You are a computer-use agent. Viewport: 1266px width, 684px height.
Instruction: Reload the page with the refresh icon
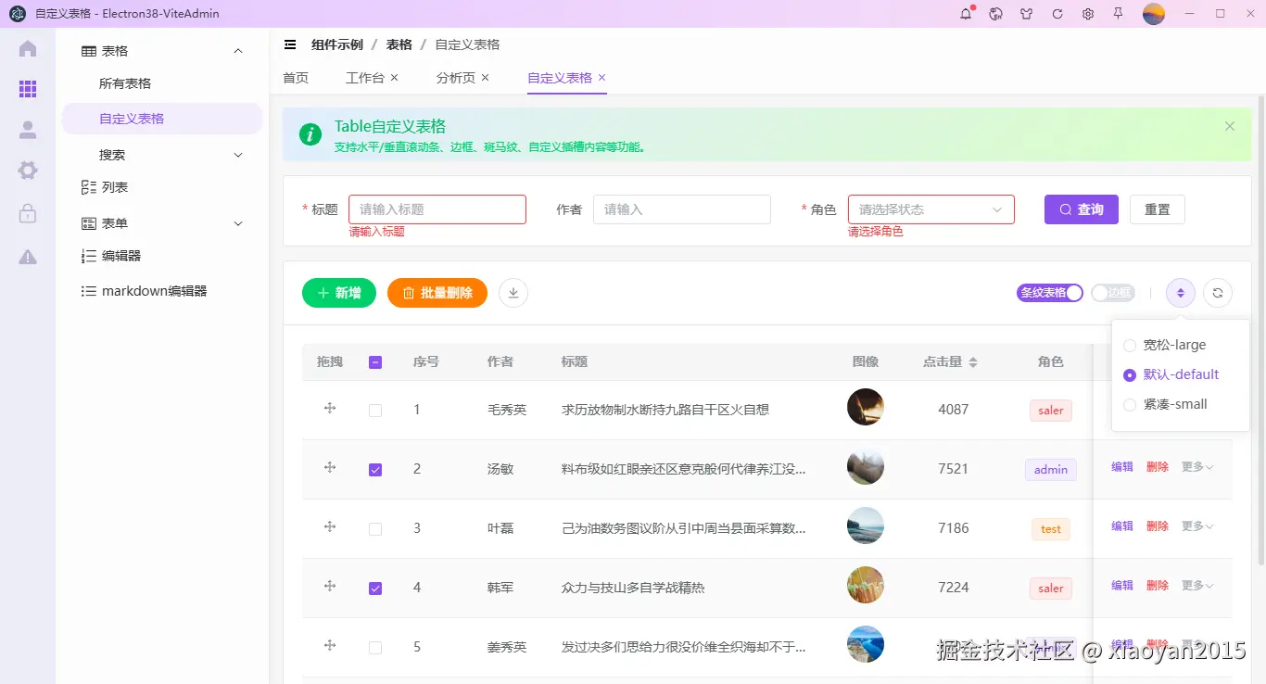click(1057, 13)
